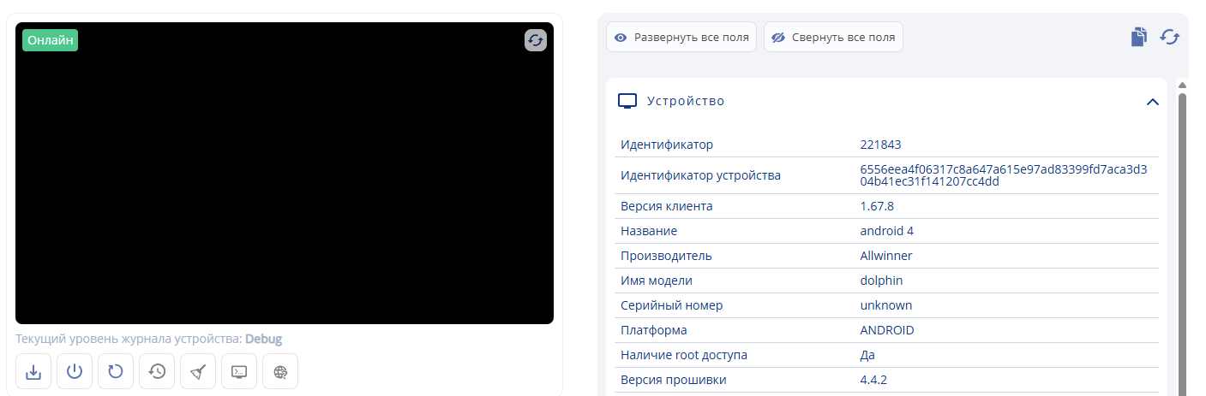Click the circular-arrow restart icon
Viewport: 1206px width, 396px height.
[x=116, y=372]
